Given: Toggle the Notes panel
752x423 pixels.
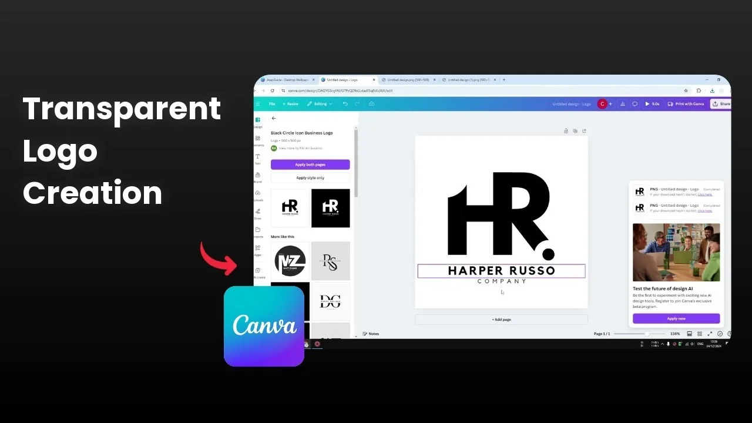Looking at the screenshot, I should [x=371, y=334].
